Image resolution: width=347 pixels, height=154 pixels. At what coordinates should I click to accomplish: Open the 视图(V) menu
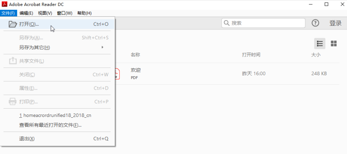tap(45, 13)
